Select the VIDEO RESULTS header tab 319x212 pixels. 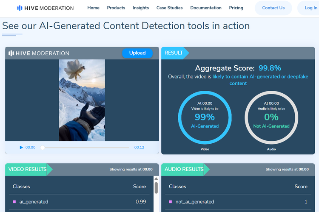[x=28, y=169]
